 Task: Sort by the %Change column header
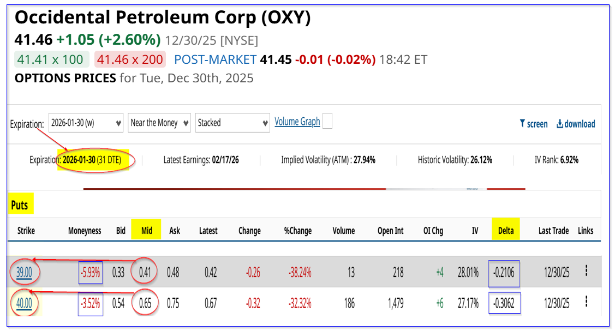click(297, 231)
